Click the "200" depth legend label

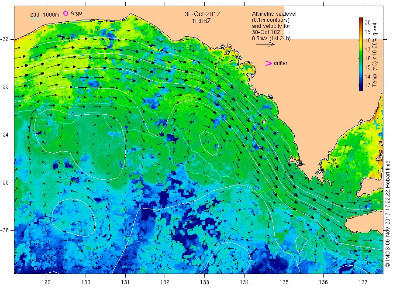[x=34, y=15]
